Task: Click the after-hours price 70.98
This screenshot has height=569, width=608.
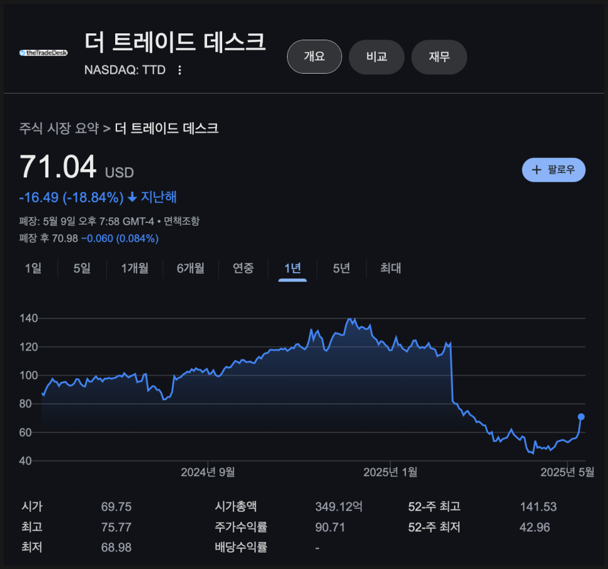Action: [65, 238]
